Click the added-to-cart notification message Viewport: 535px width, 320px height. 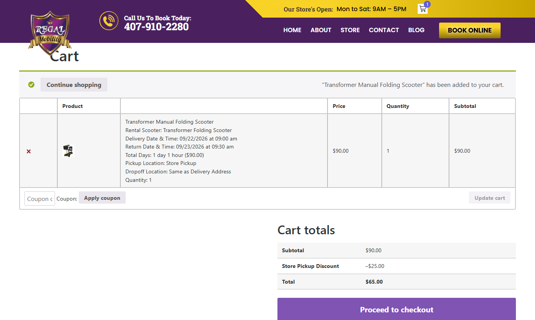click(x=413, y=85)
